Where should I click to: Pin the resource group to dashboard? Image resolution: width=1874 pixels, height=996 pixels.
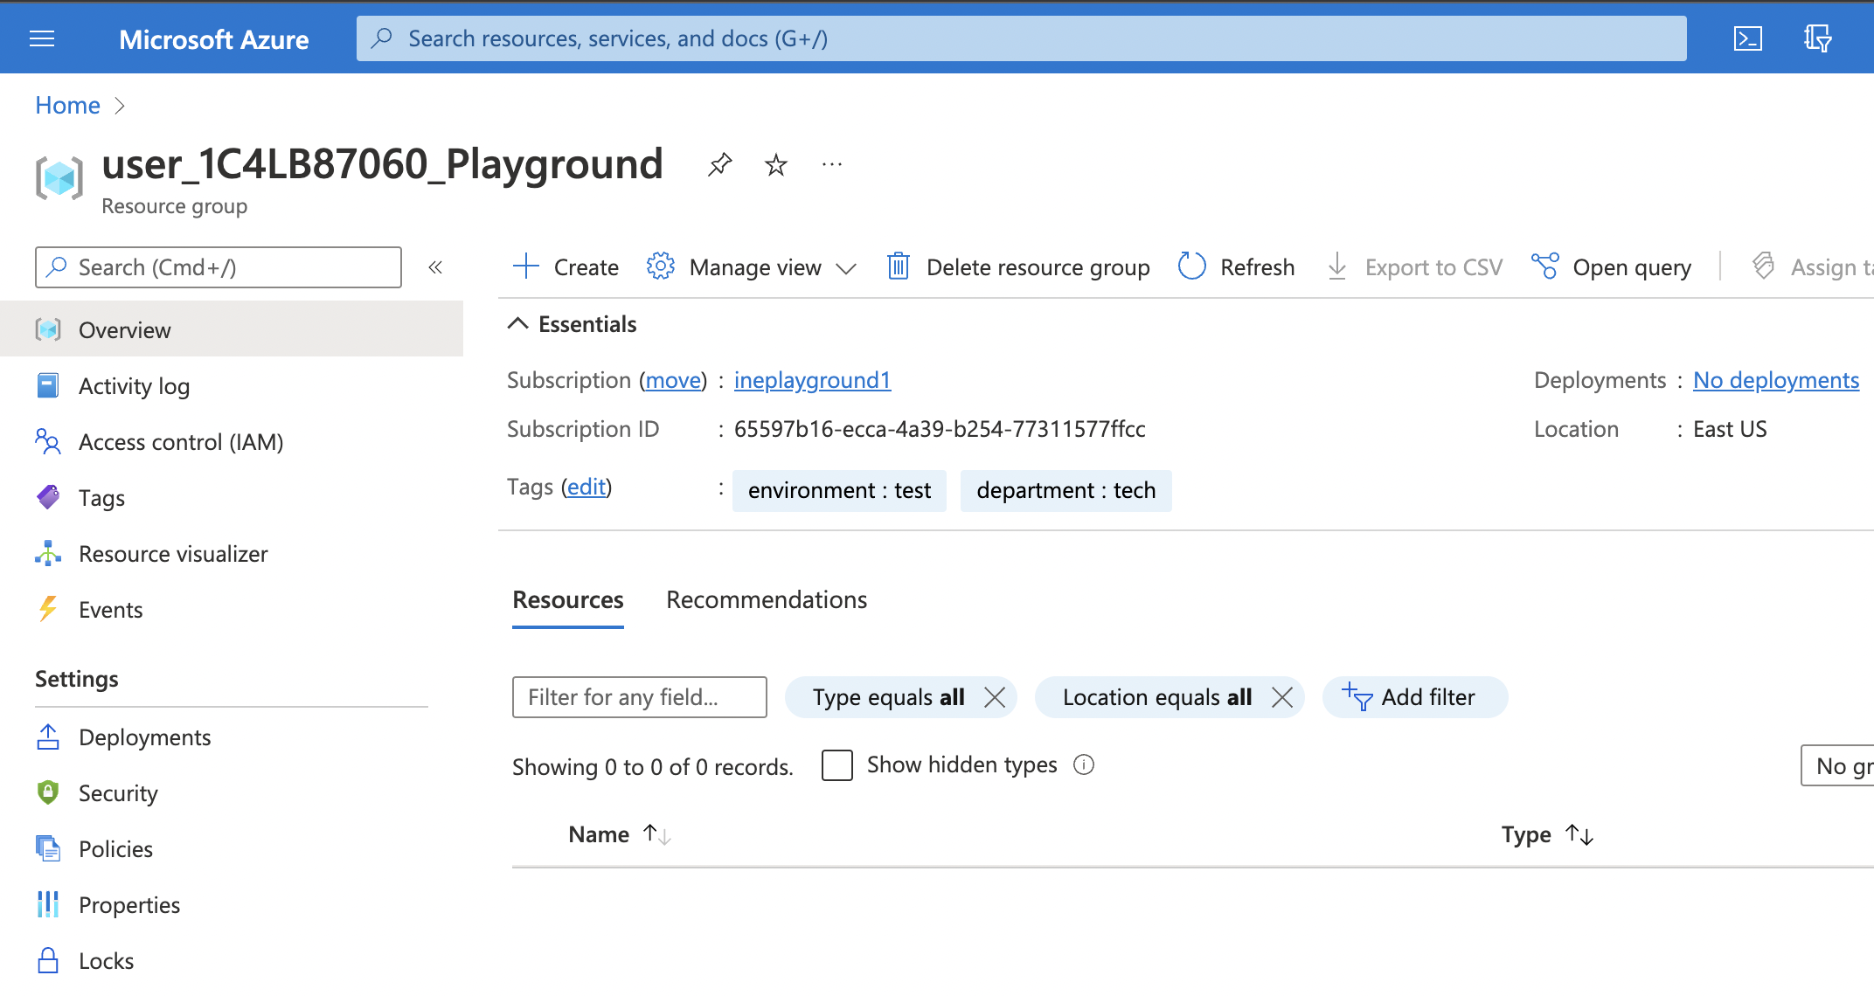(x=719, y=164)
